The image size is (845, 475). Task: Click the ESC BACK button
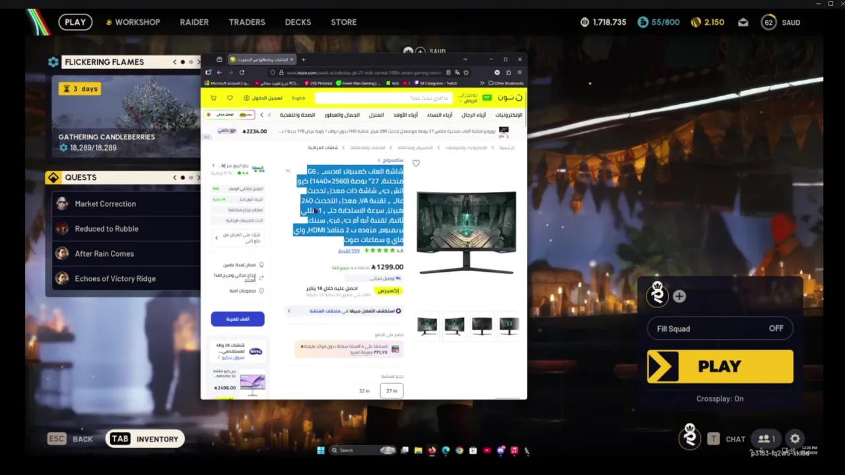coord(70,439)
